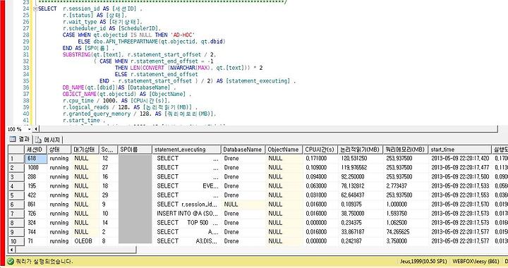Screen dimensions: 508x268
Task: Click the start_time column header
Action: (459, 150)
